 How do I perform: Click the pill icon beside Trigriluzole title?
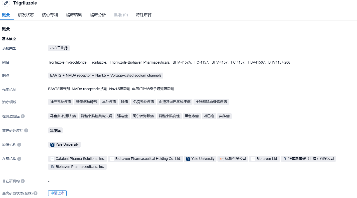coord(6,3)
